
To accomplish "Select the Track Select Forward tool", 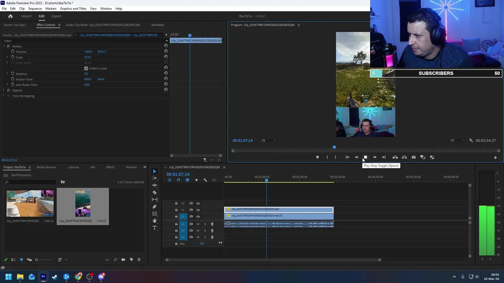I will 154,178.
